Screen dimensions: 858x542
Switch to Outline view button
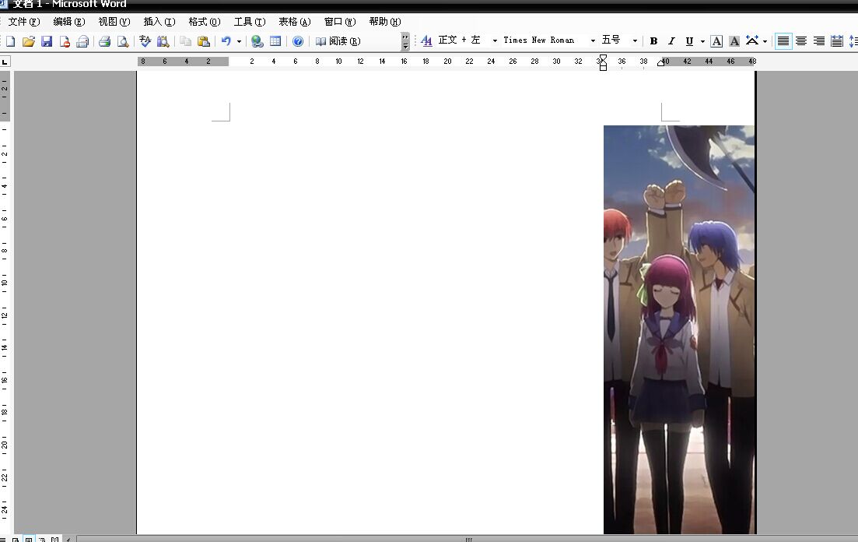tap(41, 539)
